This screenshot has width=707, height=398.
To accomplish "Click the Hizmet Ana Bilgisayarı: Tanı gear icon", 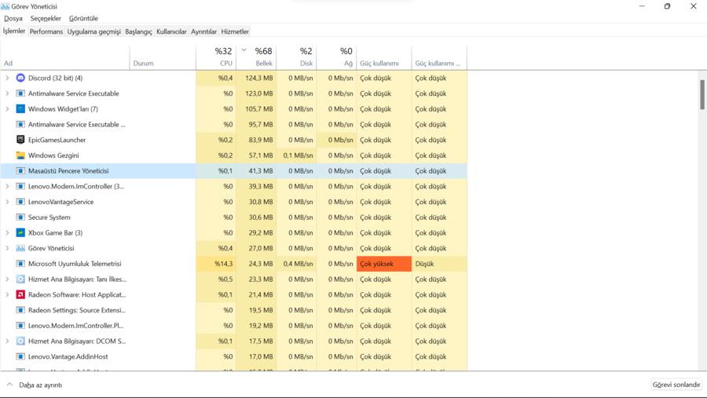I will point(20,279).
